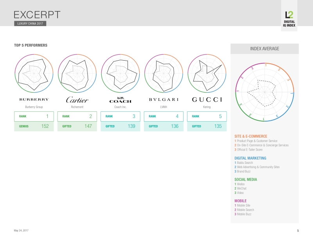
Task: Click Official E-Tailer Score legend item
Action: coord(248,150)
